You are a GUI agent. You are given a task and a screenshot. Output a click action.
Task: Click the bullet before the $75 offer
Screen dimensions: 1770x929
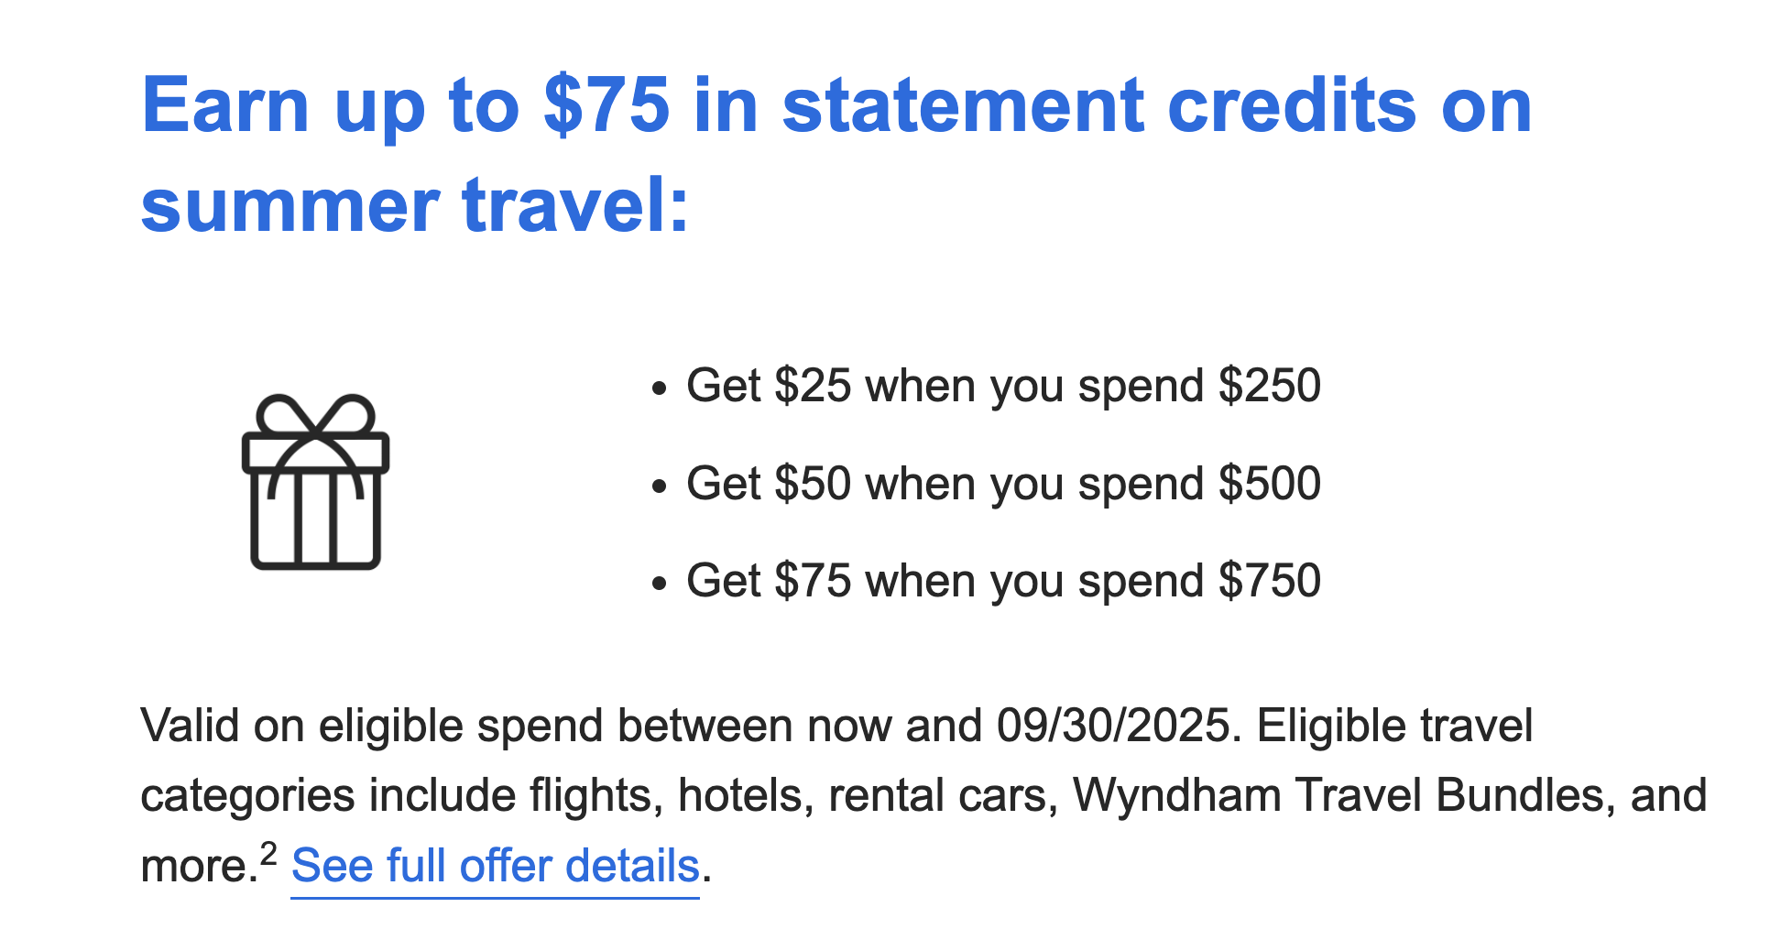click(658, 585)
